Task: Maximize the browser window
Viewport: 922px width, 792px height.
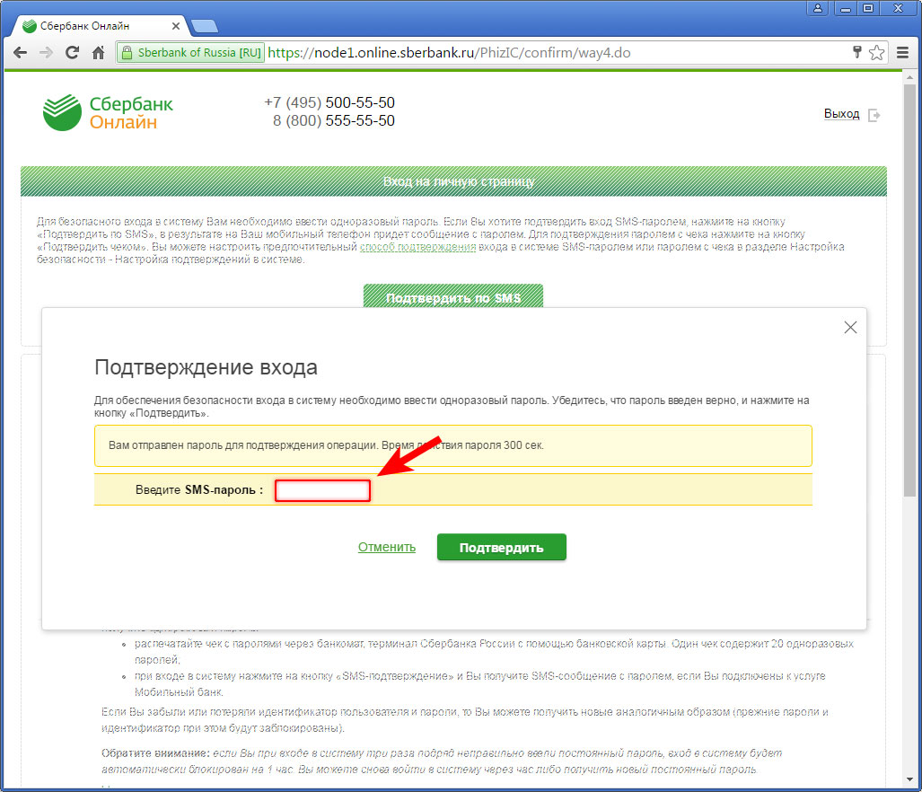Action: pos(868,8)
